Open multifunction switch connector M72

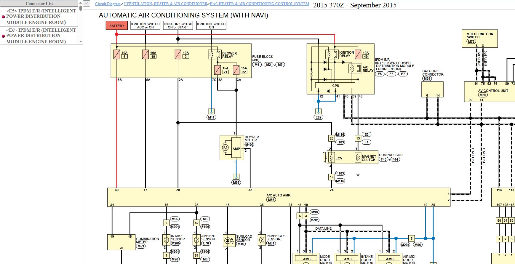coord(471,41)
